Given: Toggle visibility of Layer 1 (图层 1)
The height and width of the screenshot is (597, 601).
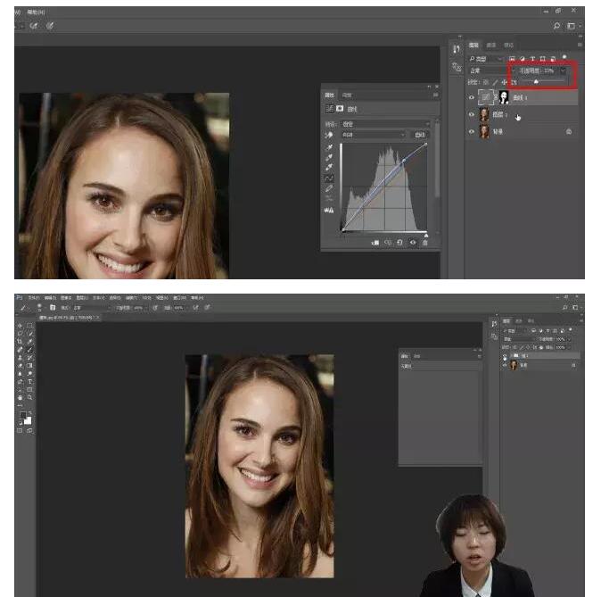Looking at the screenshot, I should pos(472,114).
